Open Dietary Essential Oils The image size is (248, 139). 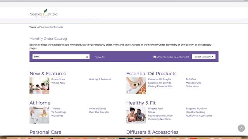pyautogui.click(x=160, y=86)
